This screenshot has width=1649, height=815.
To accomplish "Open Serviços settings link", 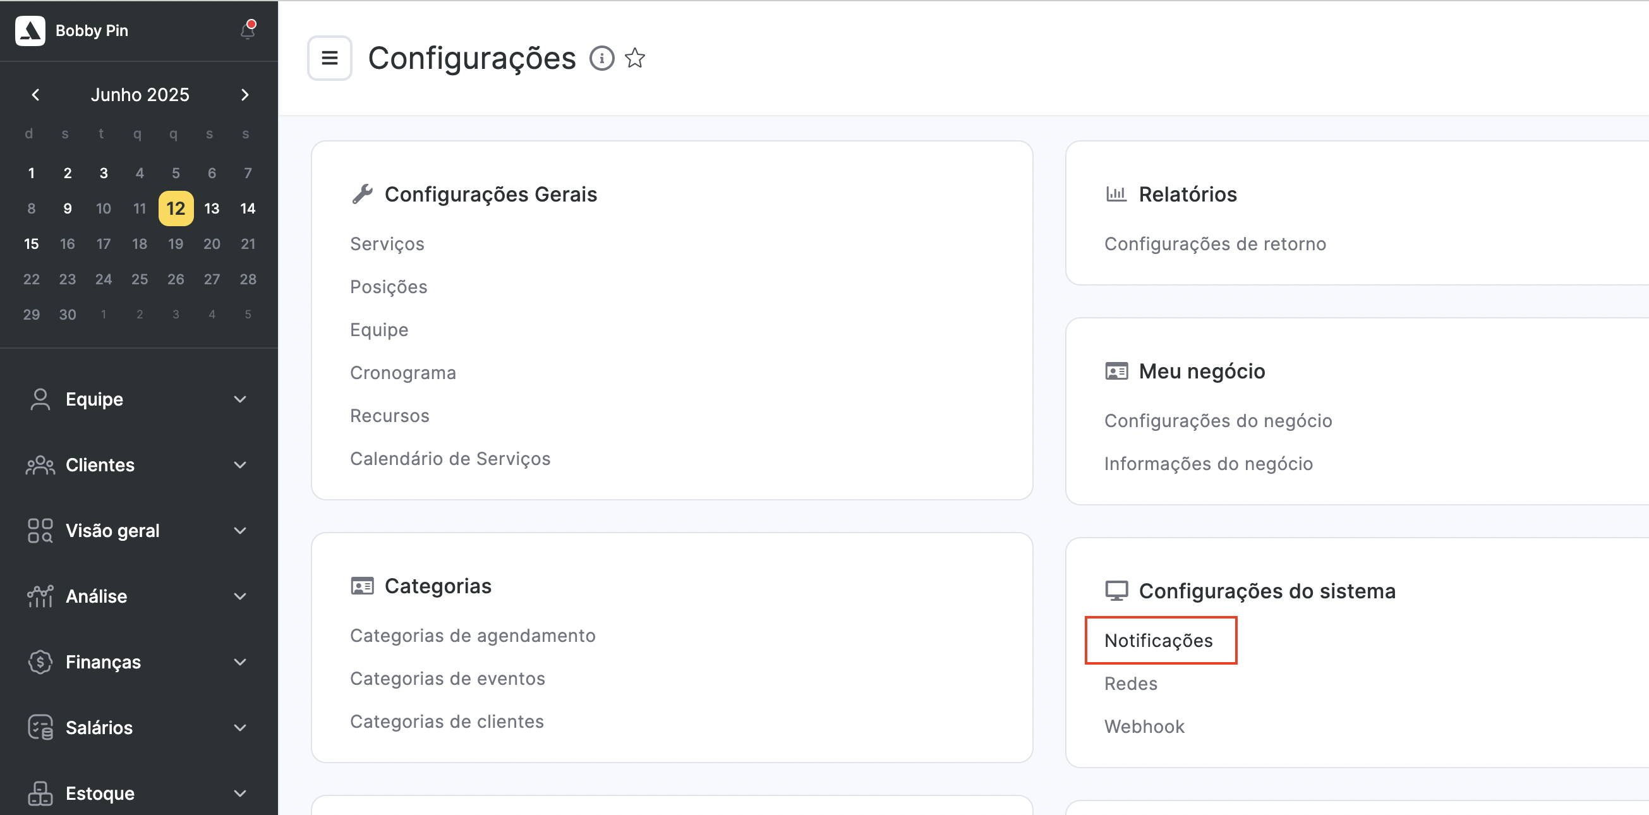I will (387, 244).
